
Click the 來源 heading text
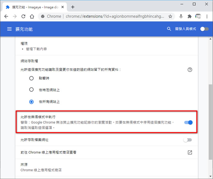tap(24, 165)
